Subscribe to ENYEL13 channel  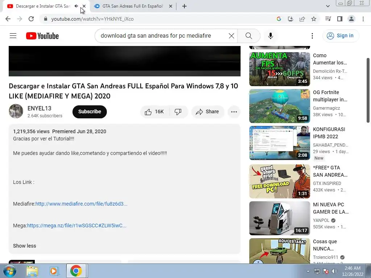[90, 111]
